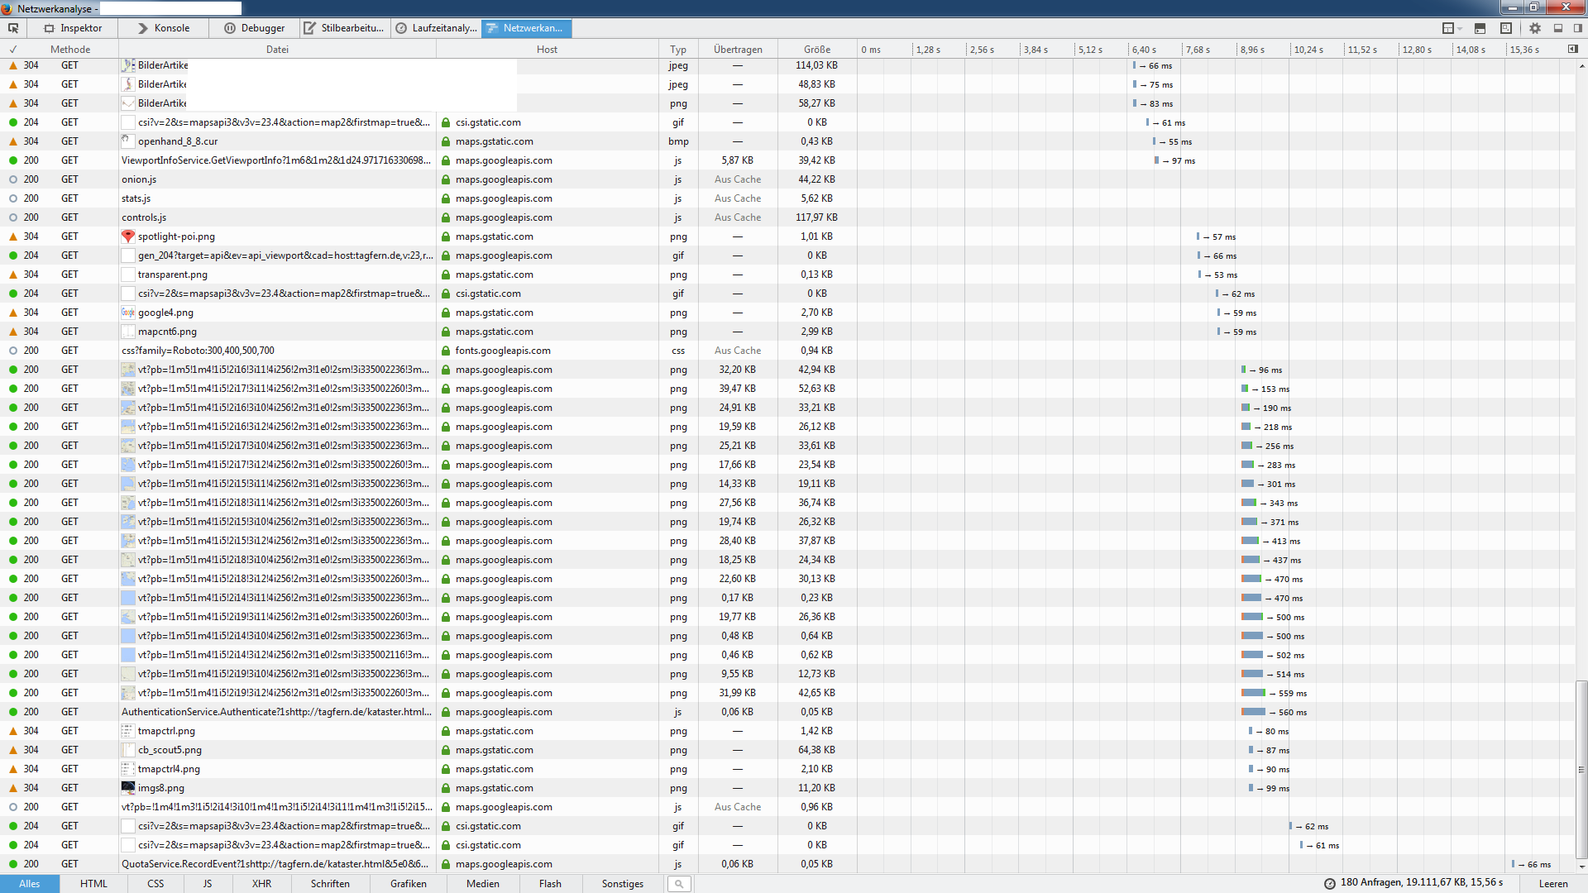Image resolution: width=1588 pixels, height=893 pixels.
Task: Toggle the network details pane arrow
Action: click(1573, 50)
